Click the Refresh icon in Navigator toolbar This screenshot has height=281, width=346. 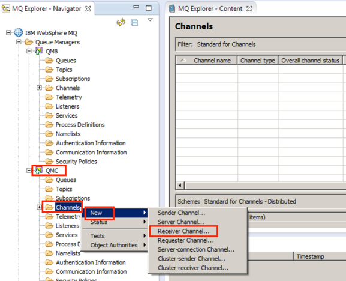coord(121,22)
